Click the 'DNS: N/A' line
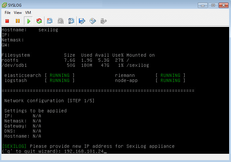Image resolution: width=231 pixels, height=162 pixels. [23, 131]
